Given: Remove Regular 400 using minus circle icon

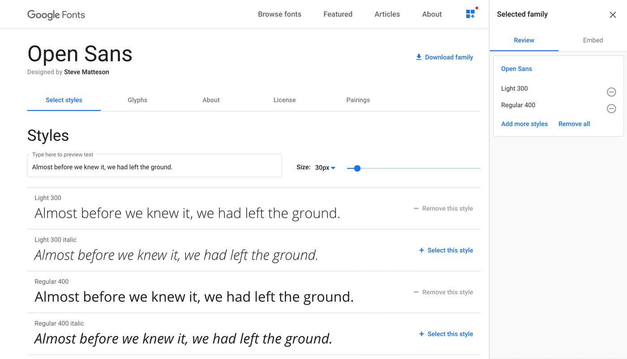Looking at the screenshot, I should [611, 108].
